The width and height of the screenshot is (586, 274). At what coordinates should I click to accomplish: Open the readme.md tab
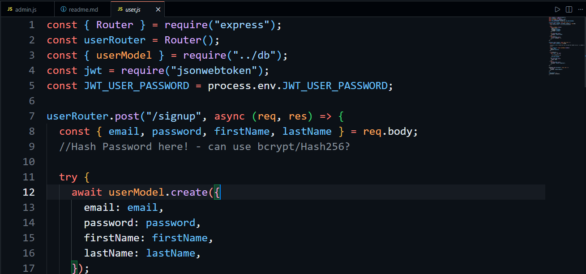[83, 9]
